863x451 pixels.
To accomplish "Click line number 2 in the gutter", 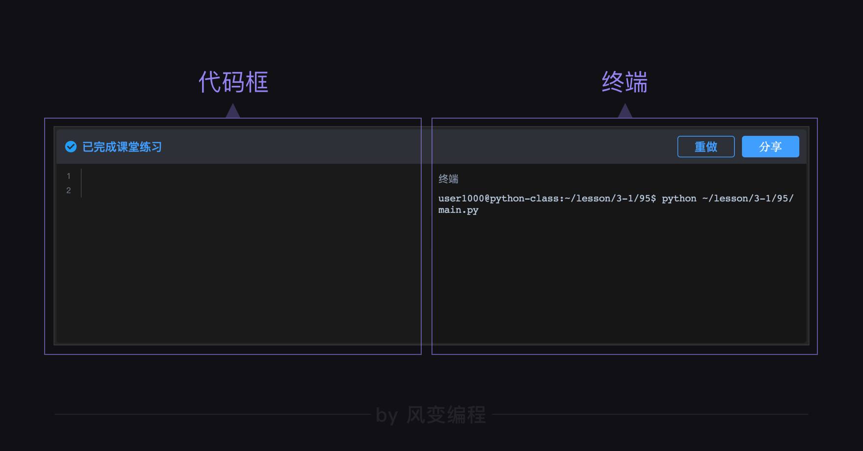I will (69, 190).
